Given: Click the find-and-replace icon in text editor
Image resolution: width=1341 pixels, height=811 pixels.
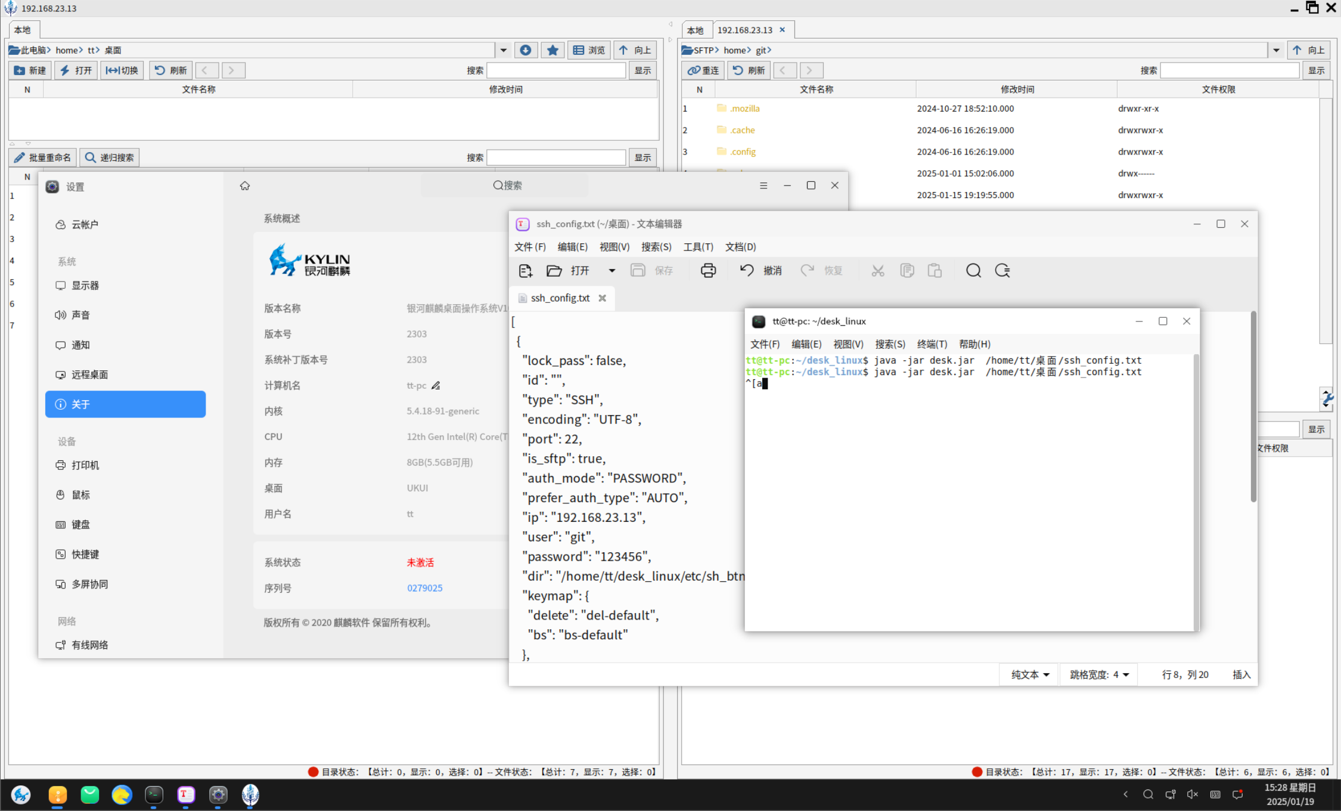Looking at the screenshot, I should coord(1002,271).
